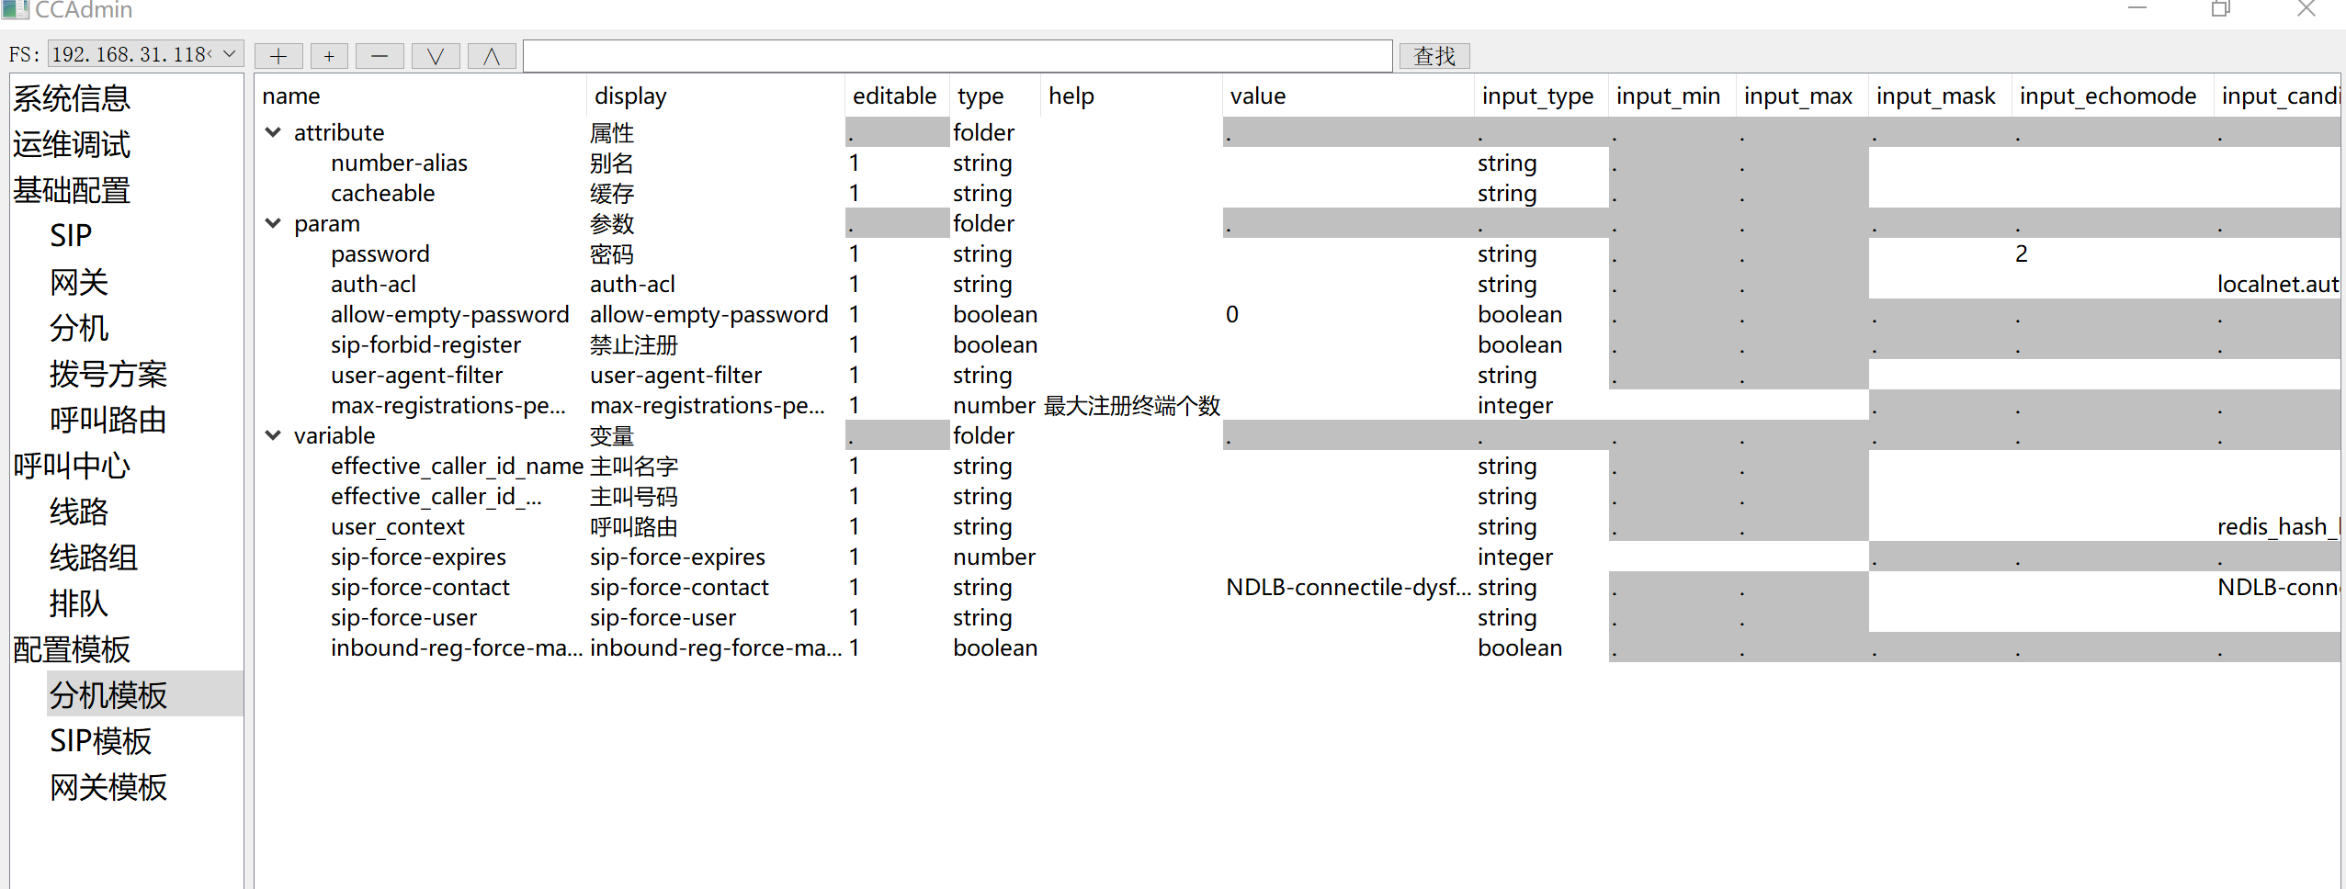Click the 主叫号码 display cell
Viewport: 2346px width, 889px height.
pos(633,497)
